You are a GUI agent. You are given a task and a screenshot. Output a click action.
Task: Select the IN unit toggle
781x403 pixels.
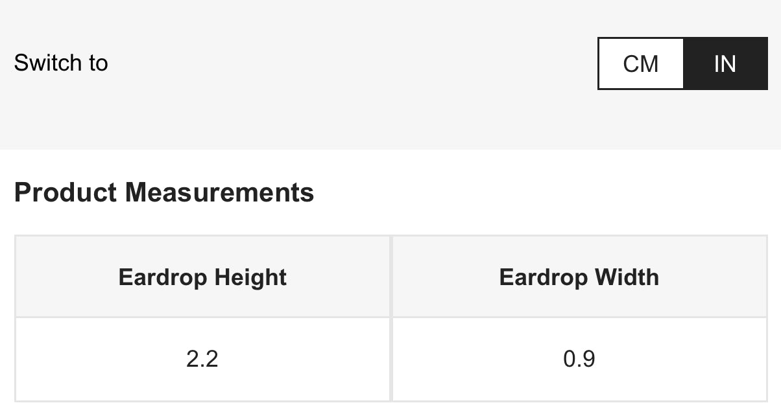point(725,63)
